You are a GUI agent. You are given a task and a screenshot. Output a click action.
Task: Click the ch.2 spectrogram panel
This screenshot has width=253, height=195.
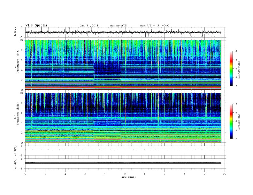pos(123,118)
